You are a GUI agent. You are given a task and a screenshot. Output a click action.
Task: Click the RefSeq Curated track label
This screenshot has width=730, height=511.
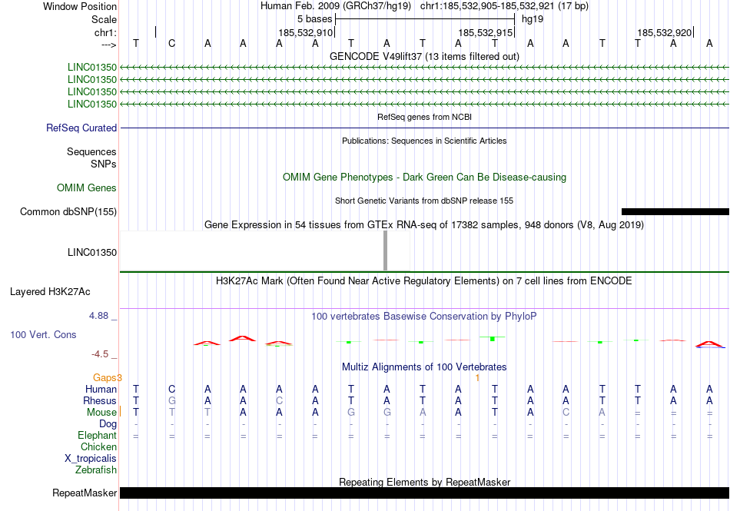[81, 128]
